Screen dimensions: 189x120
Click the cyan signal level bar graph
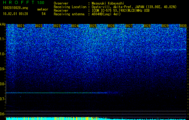[96, 118]
